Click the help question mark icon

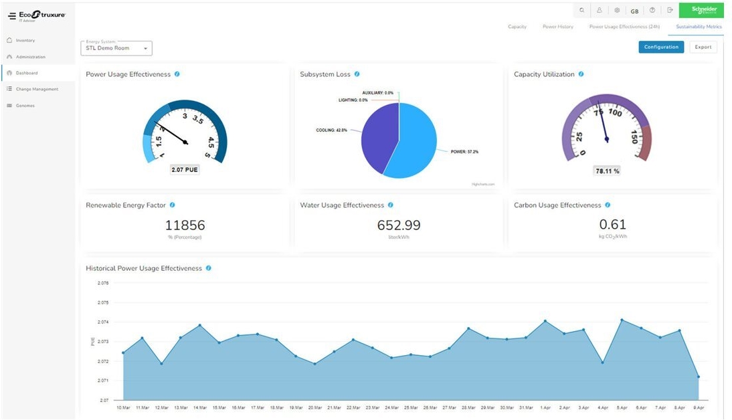point(652,11)
